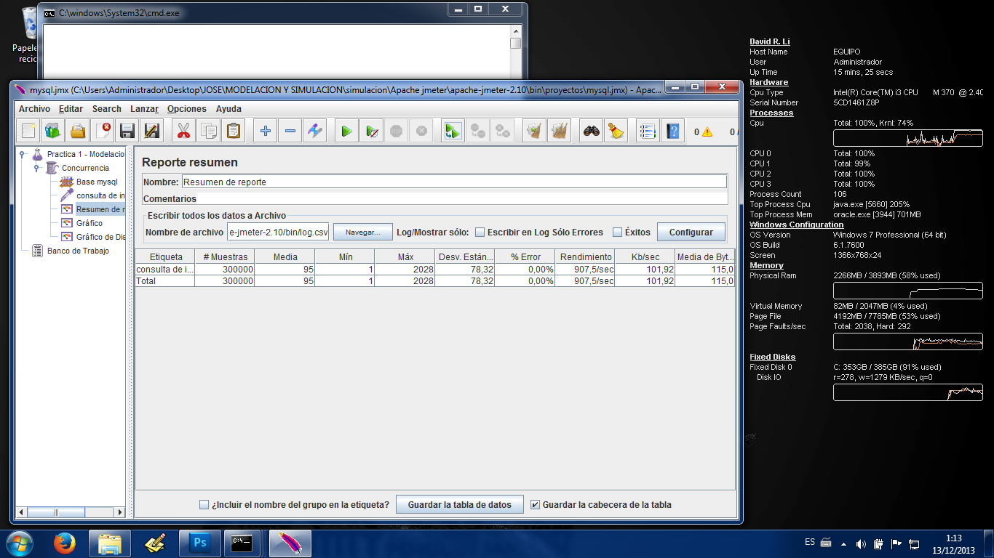Enable the Éxitos checkbox

(x=617, y=232)
